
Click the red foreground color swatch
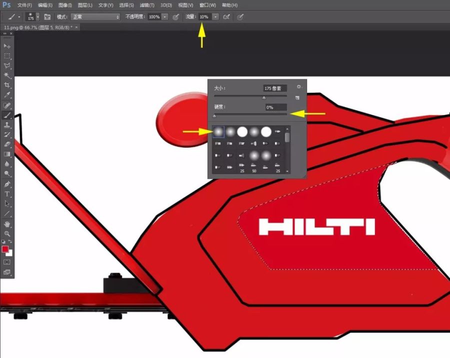5,249
